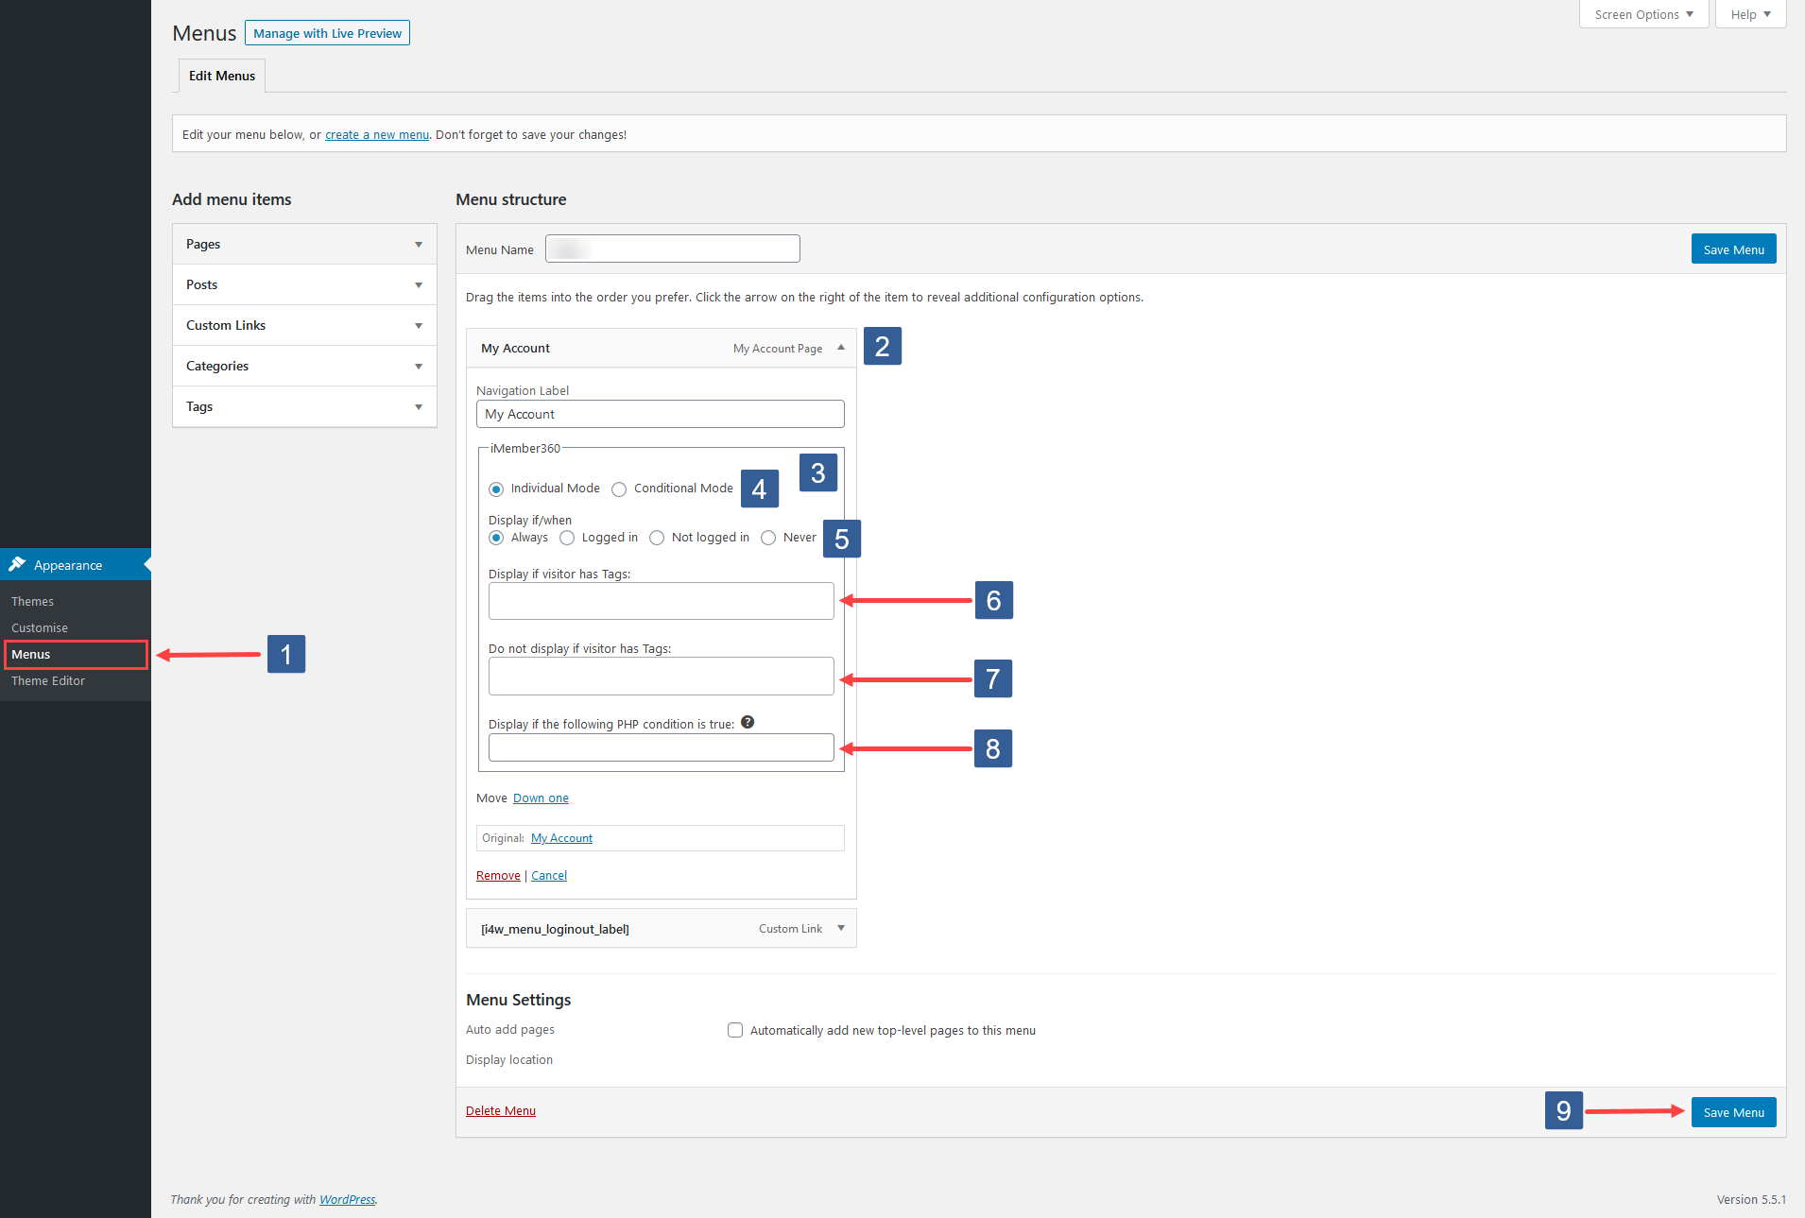Expand the Pages panel

[419, 244]
